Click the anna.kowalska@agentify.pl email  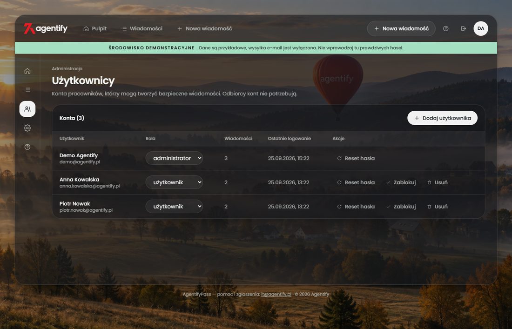[x=89, y=186]
